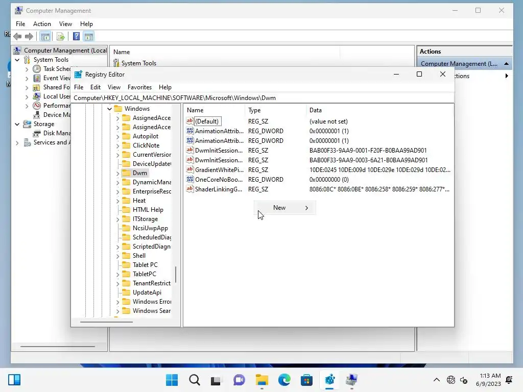The width and height of the screenshot is (523, 392).
Task: Open the New submenu in context menu
Action: (x=285, y=208)
